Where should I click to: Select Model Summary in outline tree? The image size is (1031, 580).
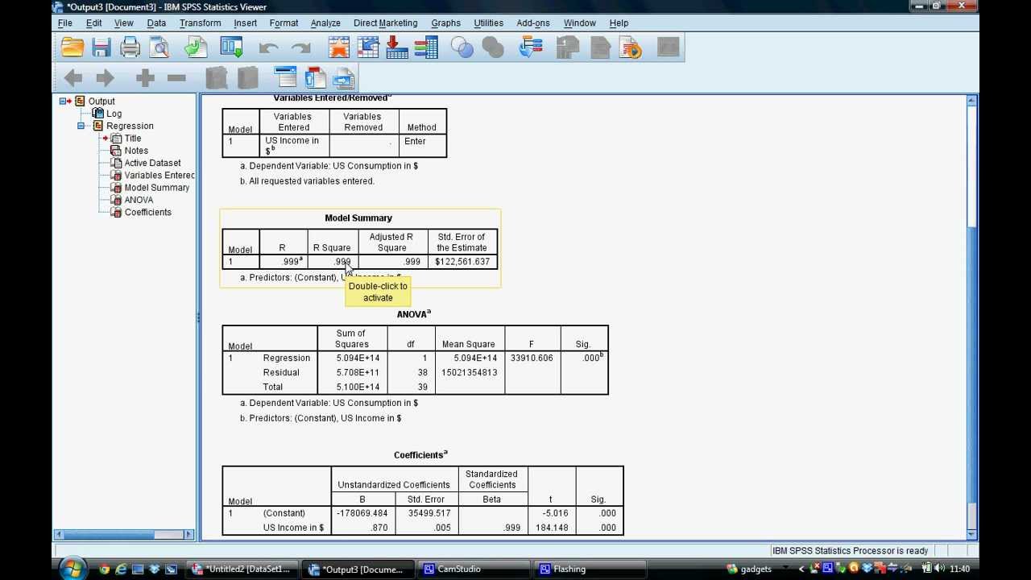pos(157,188)
